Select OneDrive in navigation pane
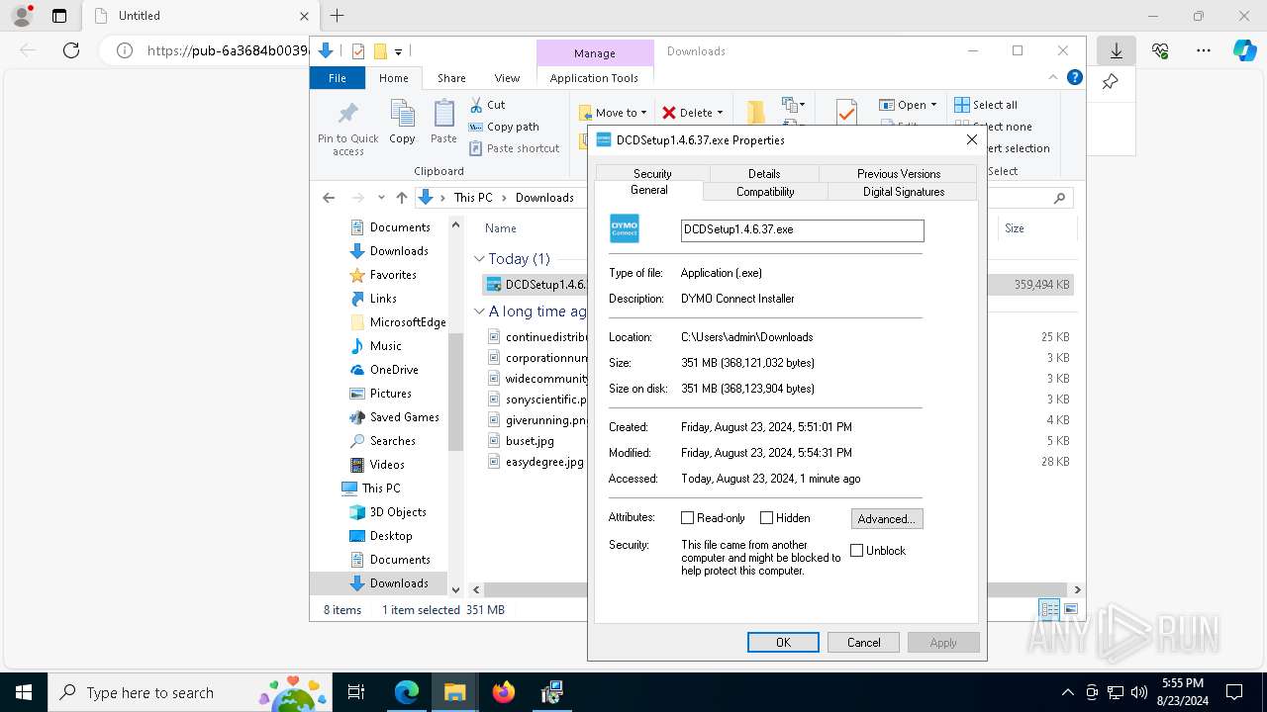 pyautogui.click(x=394, y=370)
